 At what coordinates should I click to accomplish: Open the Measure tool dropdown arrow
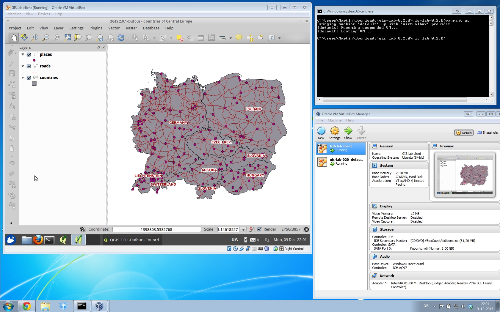[231, 38]
